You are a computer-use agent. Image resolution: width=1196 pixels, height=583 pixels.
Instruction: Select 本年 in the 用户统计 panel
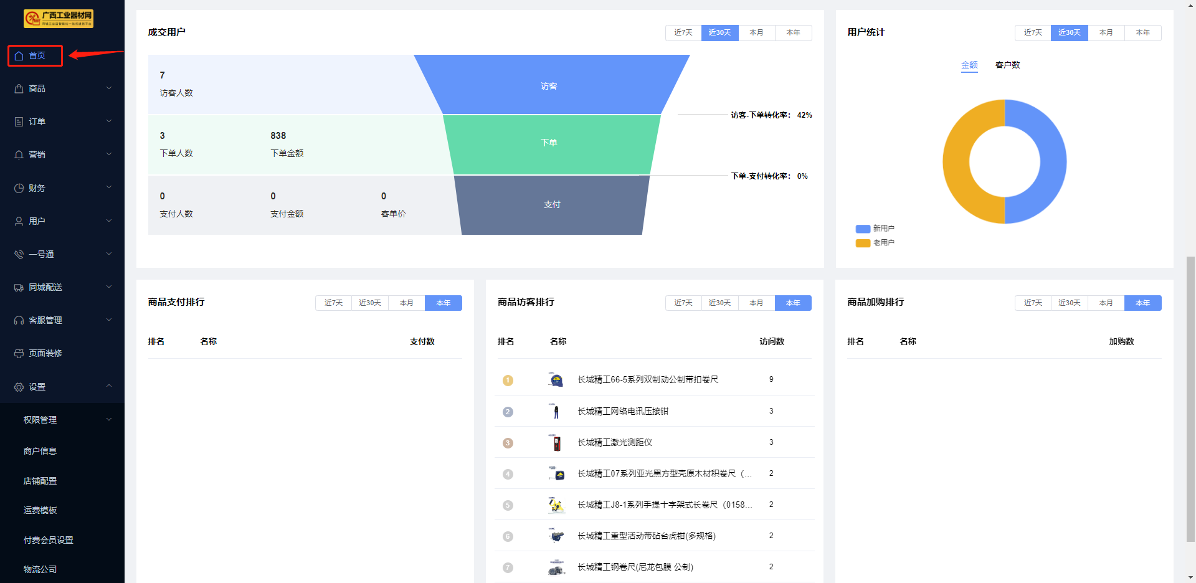click(x=1142, y=33)
